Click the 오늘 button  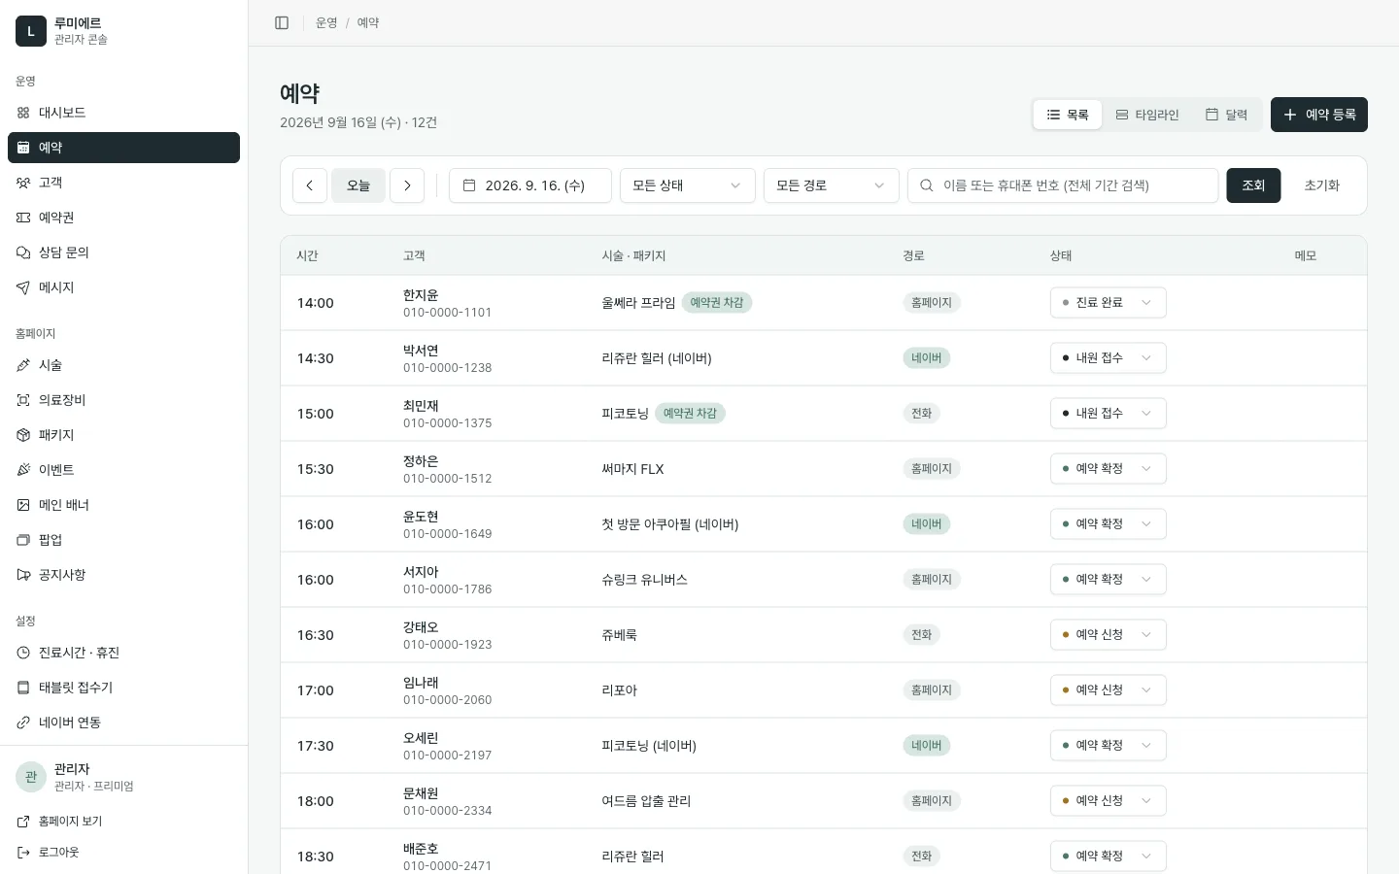tap(358, 185)
